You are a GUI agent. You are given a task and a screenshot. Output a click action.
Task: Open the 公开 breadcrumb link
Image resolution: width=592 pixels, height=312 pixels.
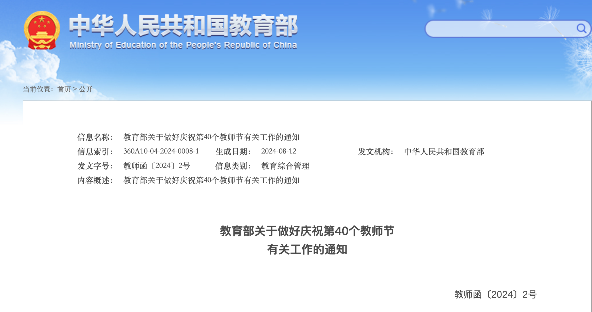point(86,89)
